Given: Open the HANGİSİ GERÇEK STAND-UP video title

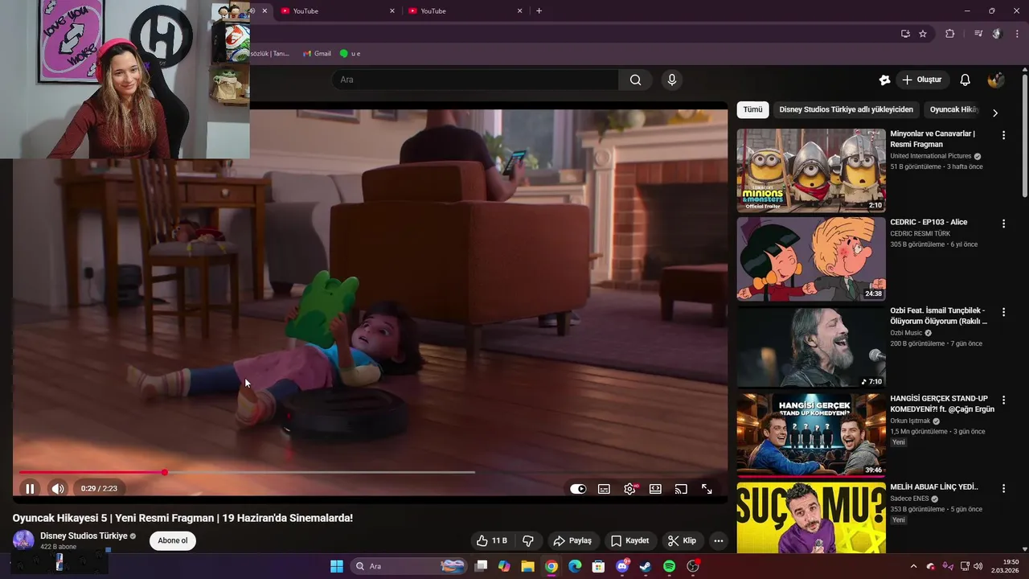Looking at the screenshot, I should click(942, 404).
